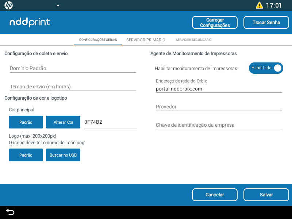The image size is (292, 219).
Task: Click Carregar Configurações button
Action: click(215, 23)
